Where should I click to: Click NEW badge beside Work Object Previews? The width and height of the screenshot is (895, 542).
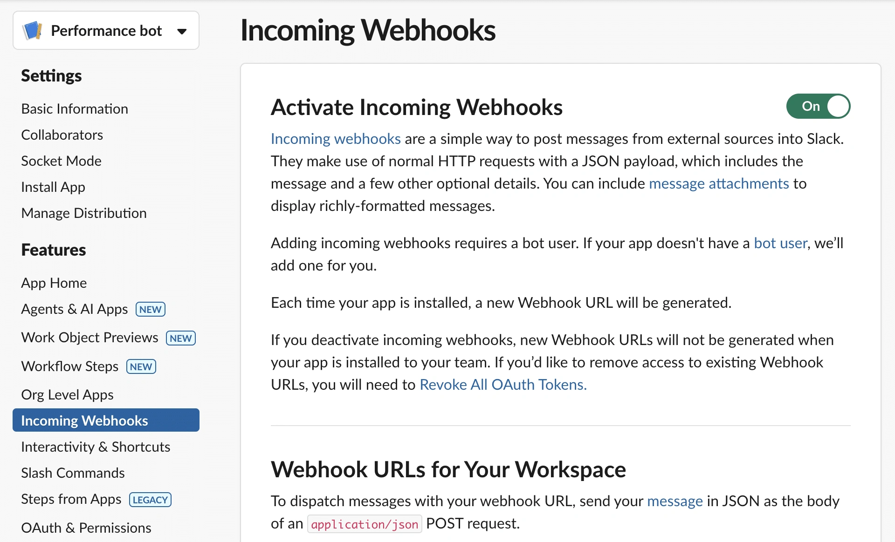(181, 338)
